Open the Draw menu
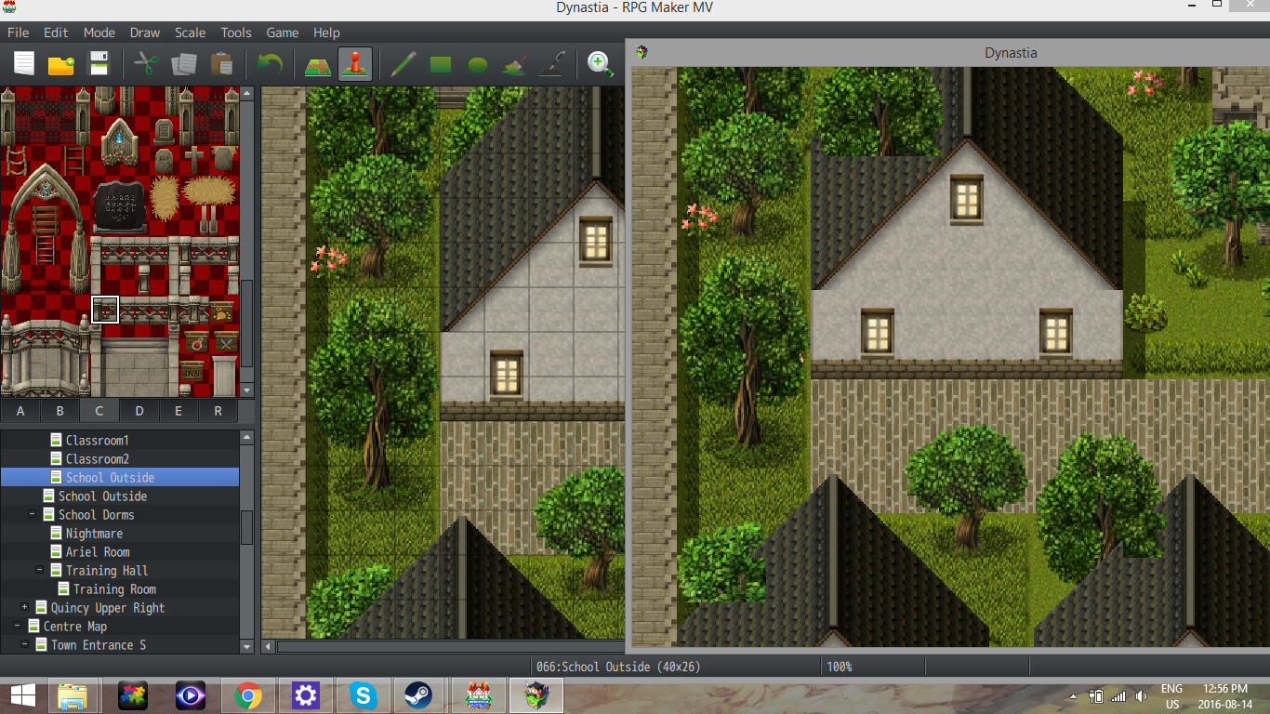The image size is (1270, 714). pyautogui.click(x=145, y=33)
